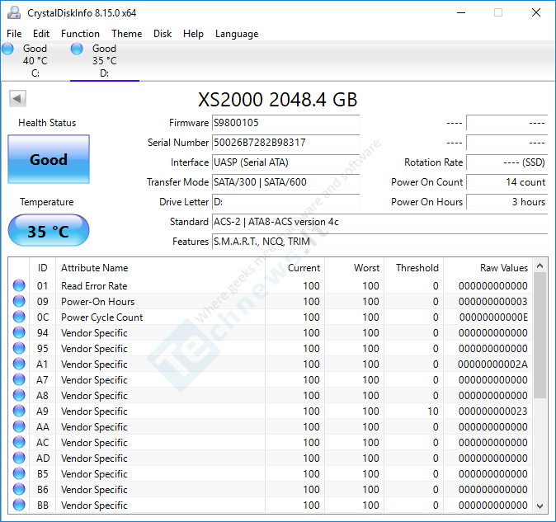This screenshot has width=556, height=522.
Task: Click status orb of attribute A7 row
Action: pyautogui.click(x=19, y=379)
